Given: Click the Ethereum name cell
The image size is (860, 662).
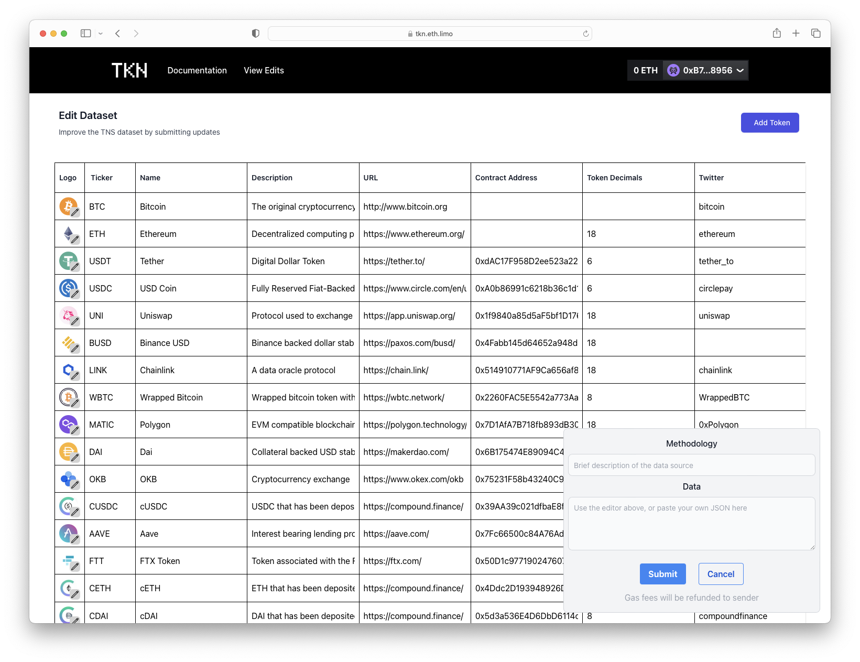Looking at the screenshot, I should 191,234.
